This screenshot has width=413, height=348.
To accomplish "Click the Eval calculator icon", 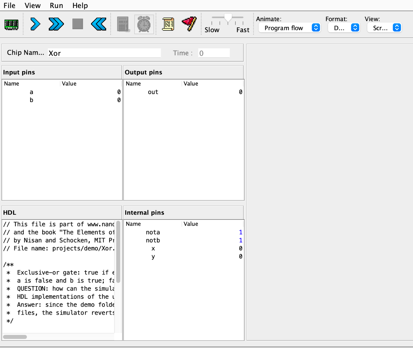I will point(123,24).
